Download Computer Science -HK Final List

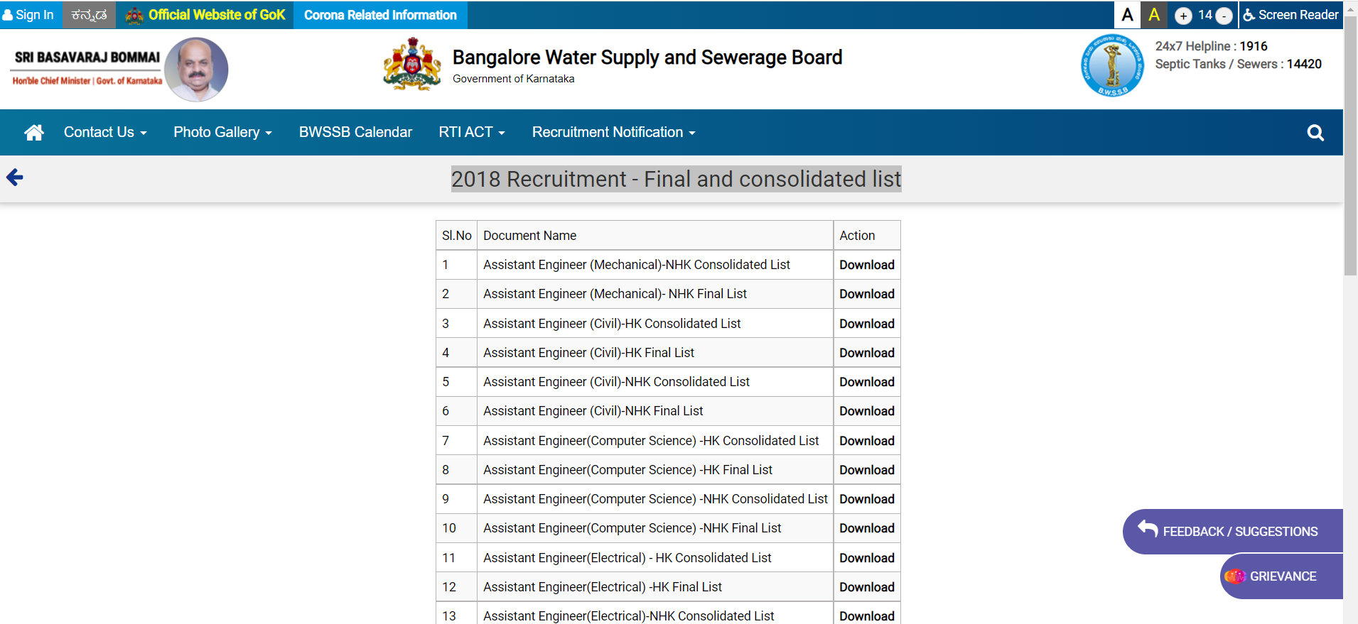[866, 470]
